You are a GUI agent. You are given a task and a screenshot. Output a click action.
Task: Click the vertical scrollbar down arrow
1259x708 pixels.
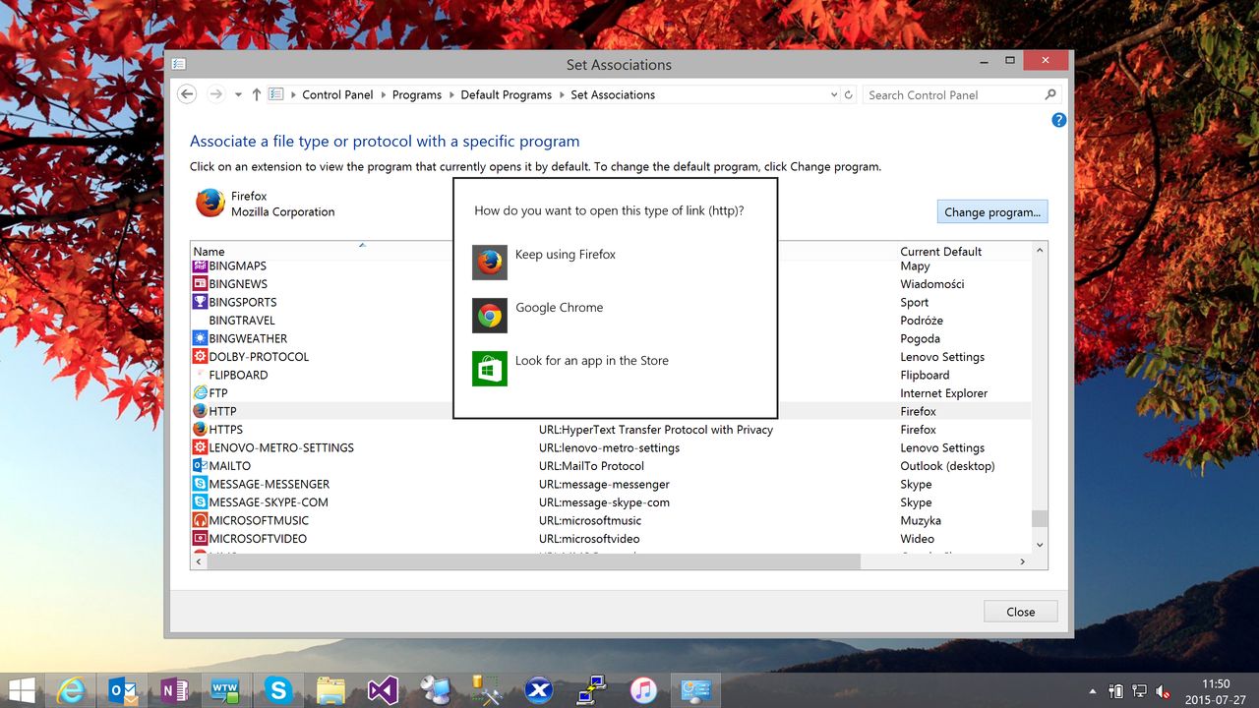(x=1040, y=544)
